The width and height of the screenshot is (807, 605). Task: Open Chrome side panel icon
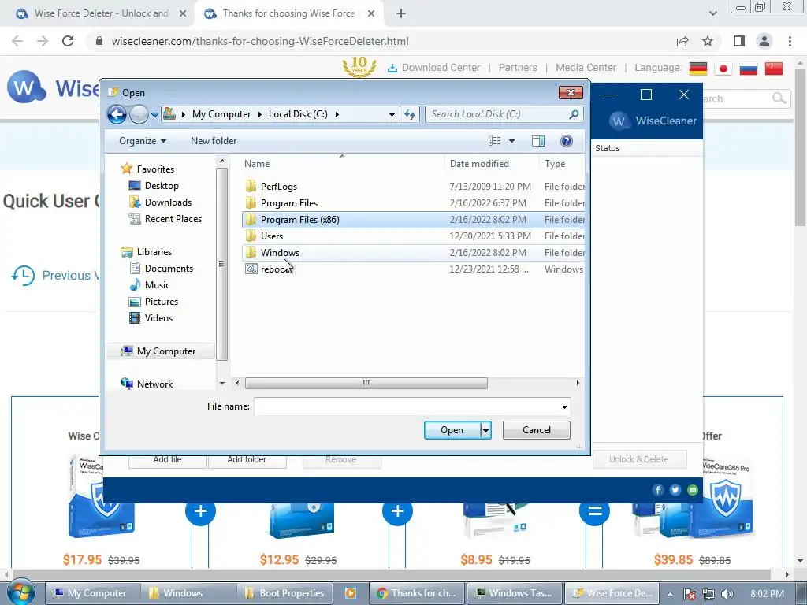tap(739, 41)
